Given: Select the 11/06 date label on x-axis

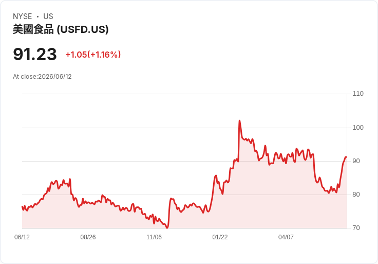Looking at the screenshot, I should pos(154,237).
